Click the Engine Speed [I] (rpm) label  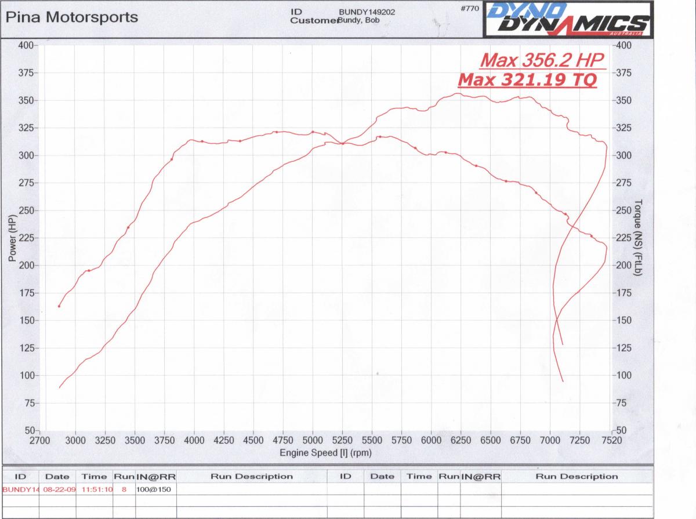click(x=325, y=453)
